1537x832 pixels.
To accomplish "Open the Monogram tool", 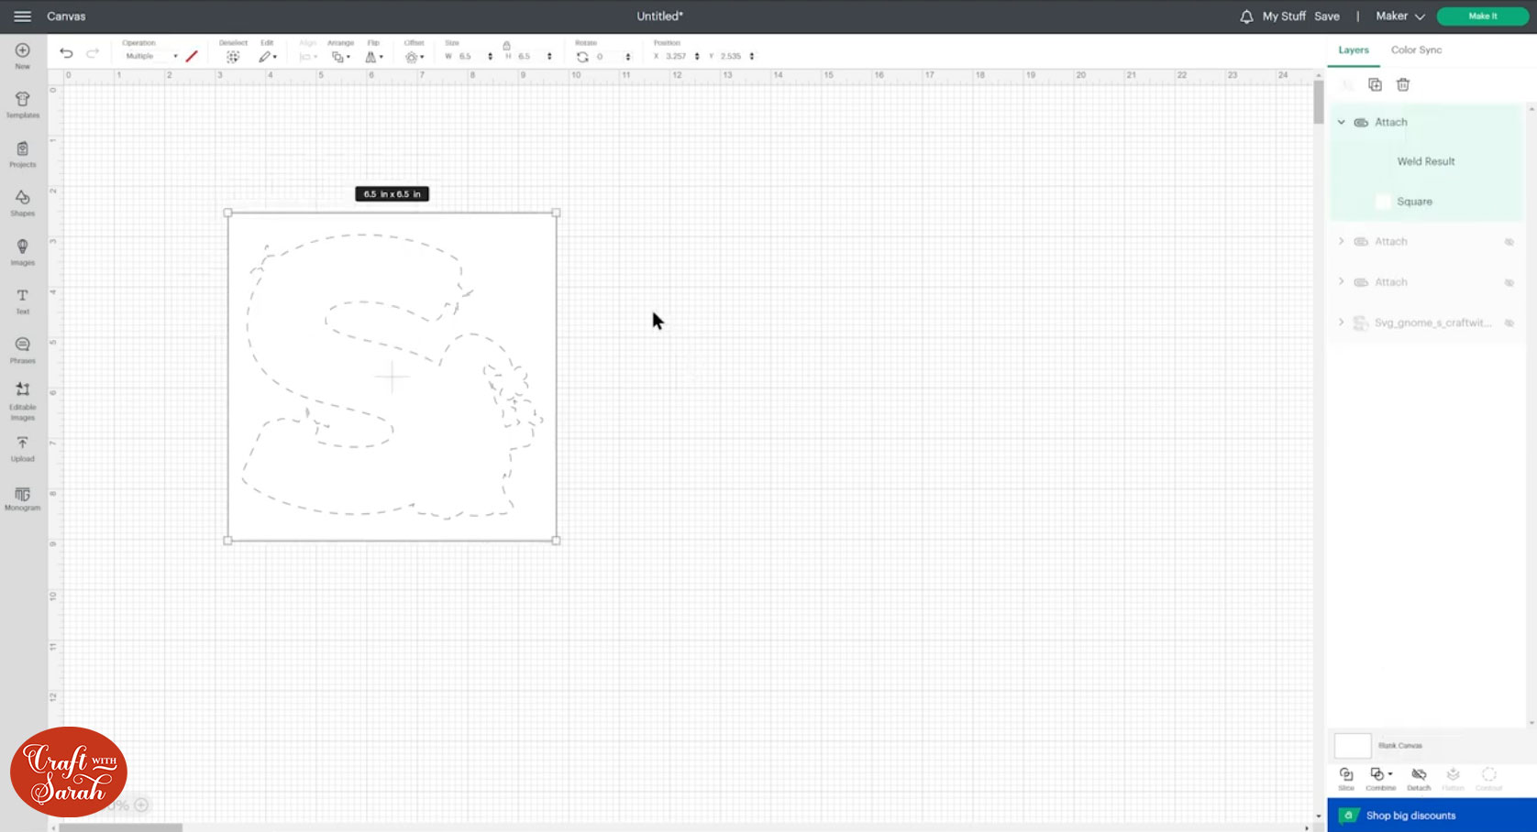I will pos(23,498).
